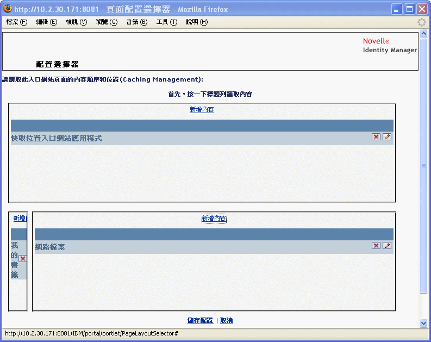This screenshot has height=342, width=431.
Task: Click the scrollbar down arrow
Action: pyautogui.click(x=423, y=324)
